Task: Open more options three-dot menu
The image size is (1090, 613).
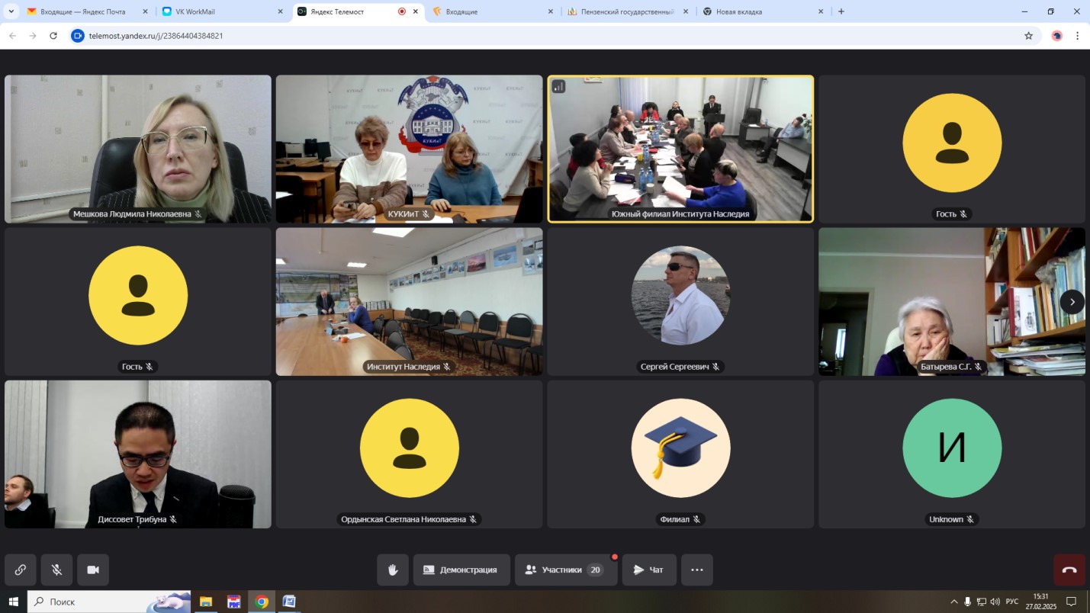Action: [696, 570]
